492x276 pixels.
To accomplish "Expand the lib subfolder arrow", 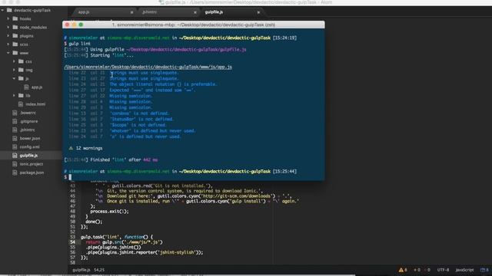I will coord(14,95).
